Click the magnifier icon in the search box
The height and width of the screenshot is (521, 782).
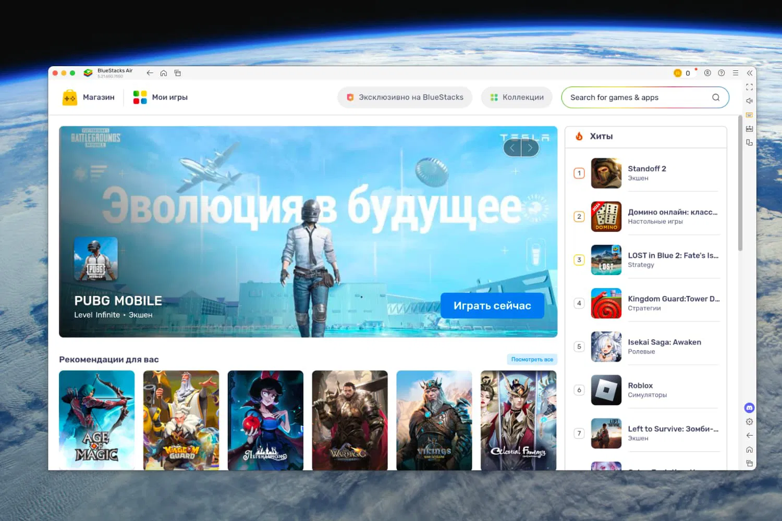click(716, 97)
